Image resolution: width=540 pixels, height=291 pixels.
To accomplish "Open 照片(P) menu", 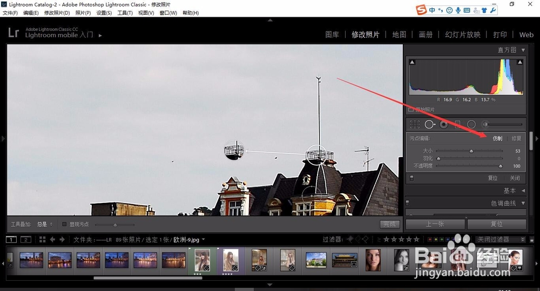I will click(83, 13).
